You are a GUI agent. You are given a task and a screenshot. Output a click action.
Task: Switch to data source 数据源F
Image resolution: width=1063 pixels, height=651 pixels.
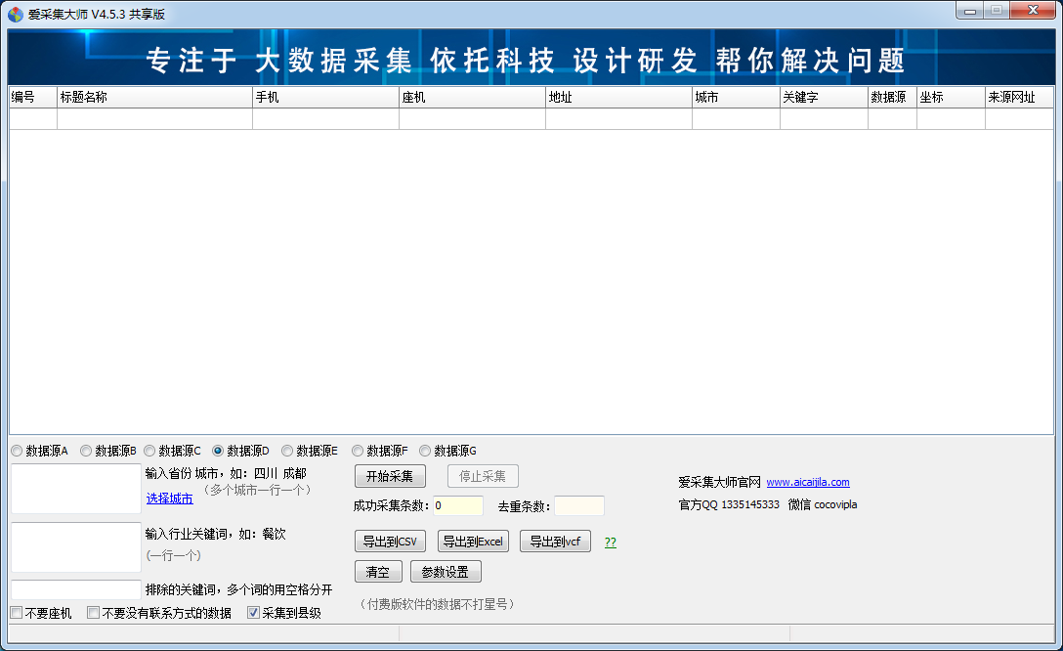(357, 451)
